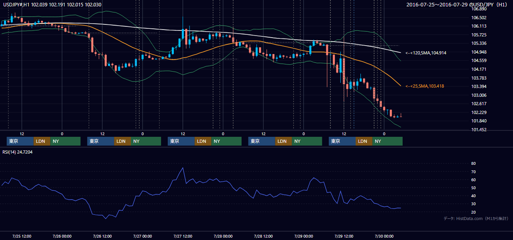Click the 7/30 00:00 time label
The width and height of the screenshot is (513, 240).
[x=384, y=236]
